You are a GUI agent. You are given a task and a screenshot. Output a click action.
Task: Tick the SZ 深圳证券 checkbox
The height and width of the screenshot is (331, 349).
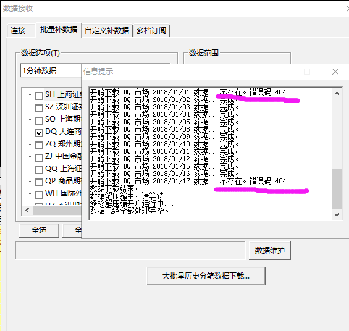pos(39,108)
